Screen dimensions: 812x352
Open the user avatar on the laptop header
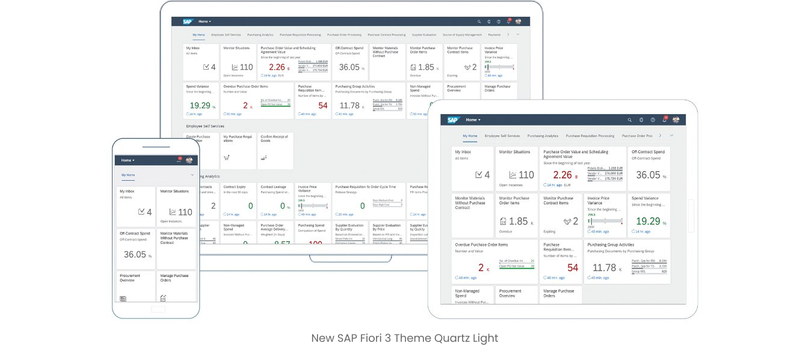pyautogui.click(x=518, y=22)
